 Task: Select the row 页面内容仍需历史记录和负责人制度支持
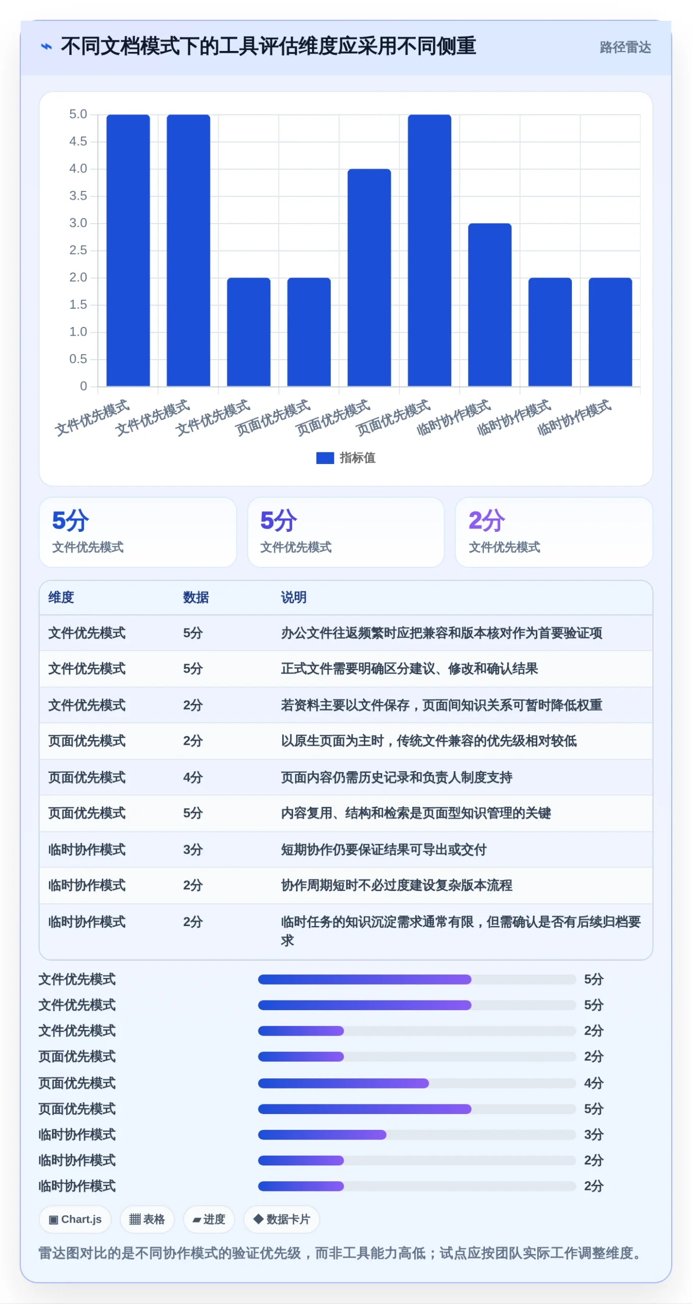(346, 777)
